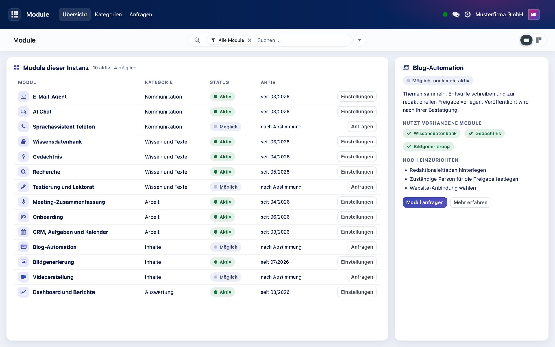
Task: Open Einstellungen for Dashboard und Berichte
Action: 357,292
